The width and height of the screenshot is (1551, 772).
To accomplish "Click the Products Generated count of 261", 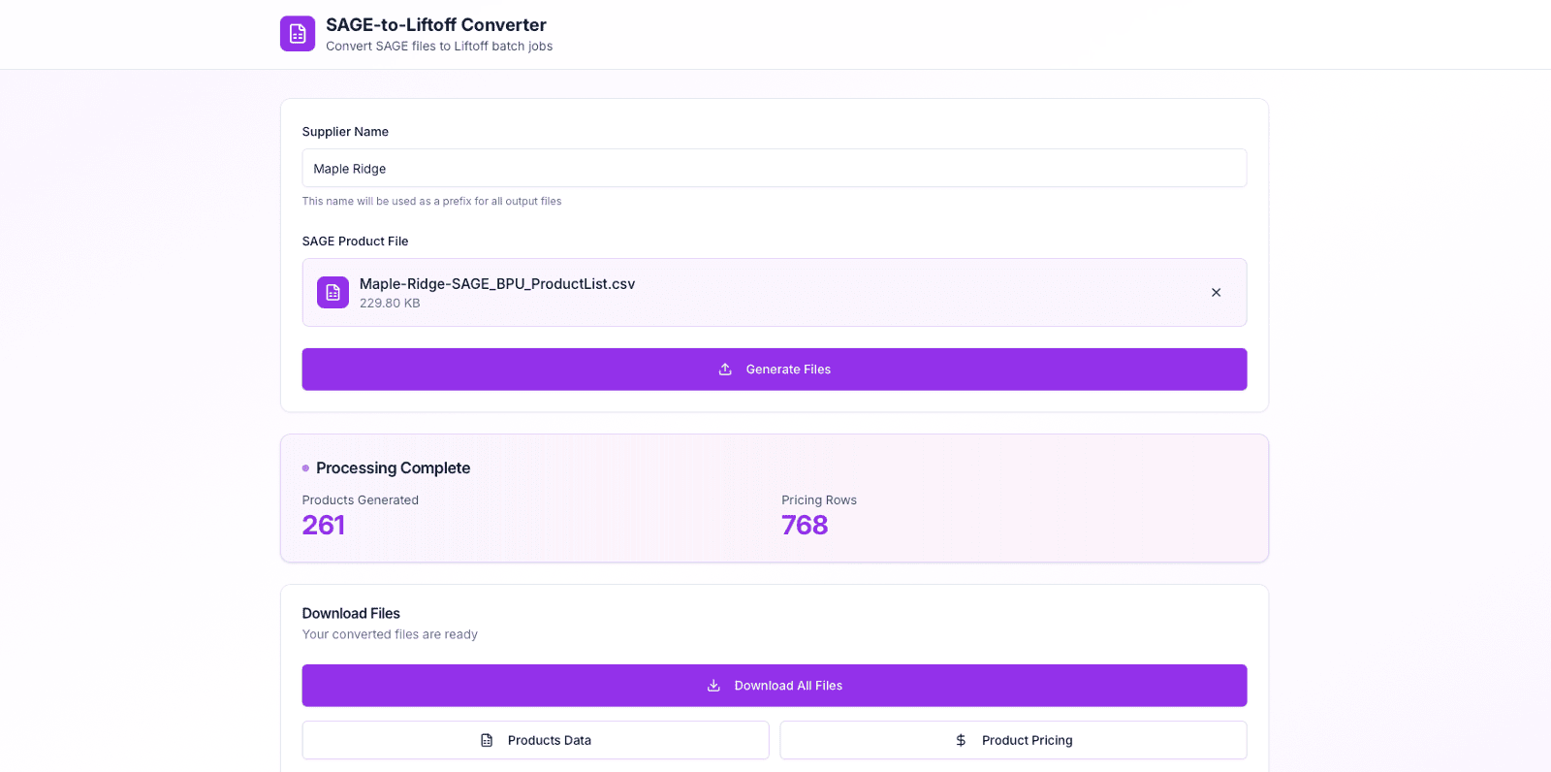I will tap(323, 525).
